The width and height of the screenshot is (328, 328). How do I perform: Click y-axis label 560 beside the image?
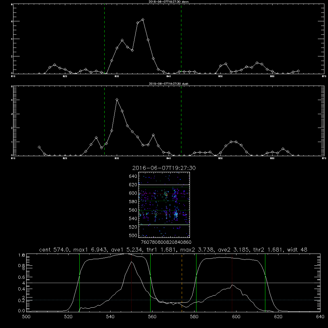click(133, 210)
